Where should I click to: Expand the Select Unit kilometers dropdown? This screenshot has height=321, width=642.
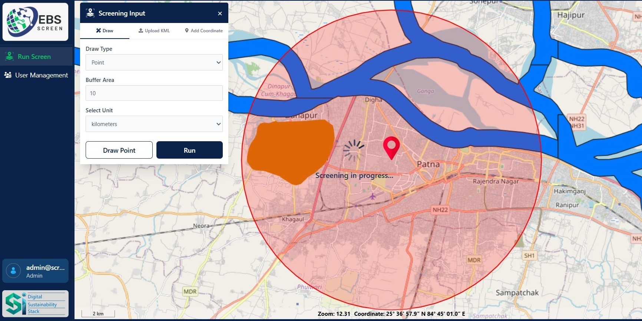(x=154, y=124)
